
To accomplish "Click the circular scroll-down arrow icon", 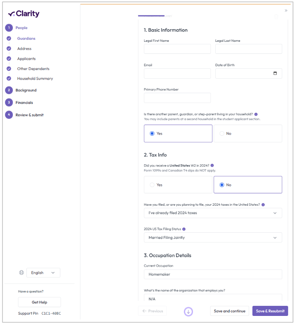I will tap(188, 311).
